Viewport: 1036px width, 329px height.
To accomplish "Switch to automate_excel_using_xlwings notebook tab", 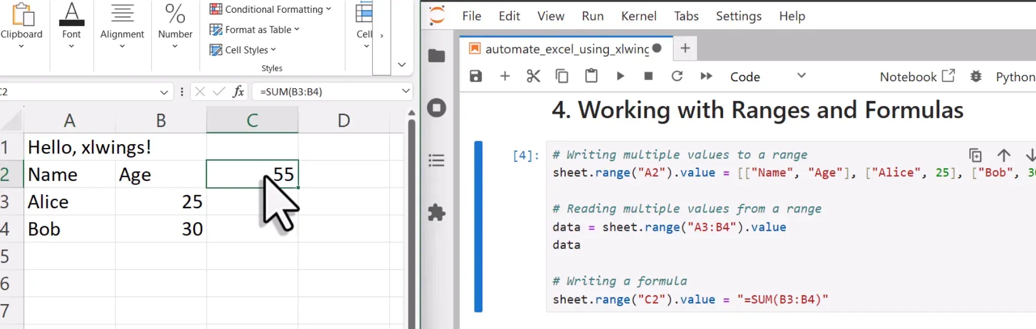I will (566, 49).
